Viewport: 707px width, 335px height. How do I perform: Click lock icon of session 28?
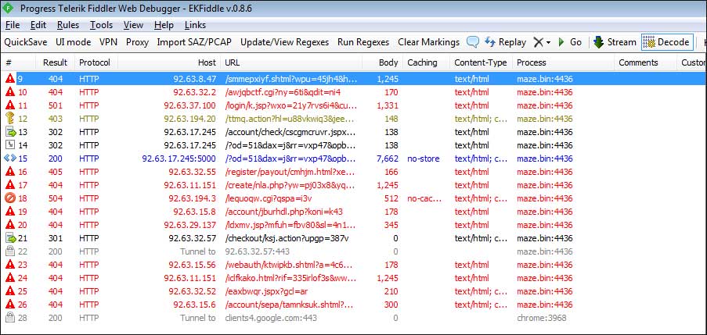[10, 318]
